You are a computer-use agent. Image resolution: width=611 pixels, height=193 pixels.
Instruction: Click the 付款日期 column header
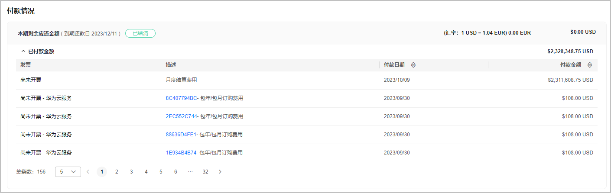point(394,65)
